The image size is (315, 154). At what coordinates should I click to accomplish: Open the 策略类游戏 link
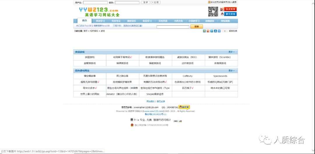[155, 63]
